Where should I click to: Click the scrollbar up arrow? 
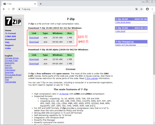(x=154, y=13)
